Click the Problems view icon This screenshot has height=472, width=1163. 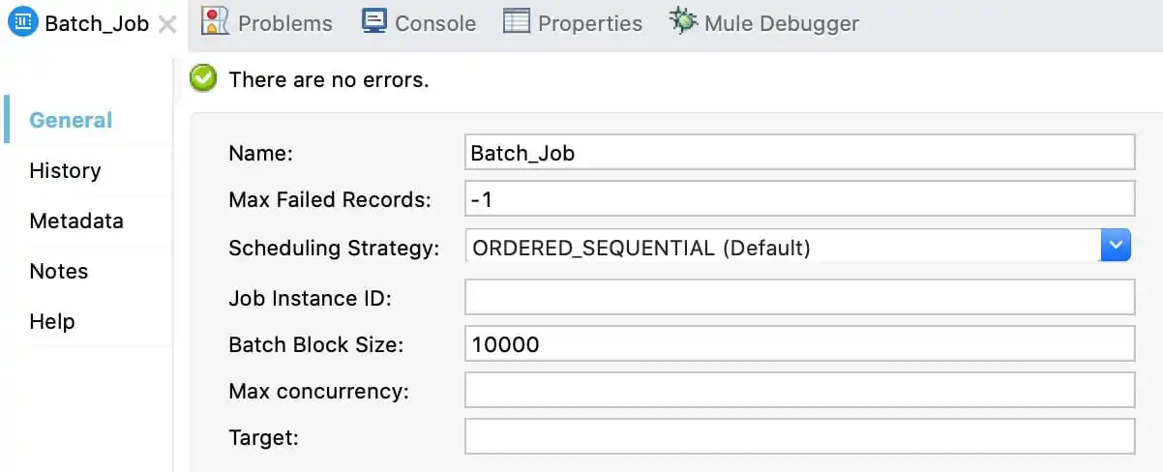click(215, 20)
